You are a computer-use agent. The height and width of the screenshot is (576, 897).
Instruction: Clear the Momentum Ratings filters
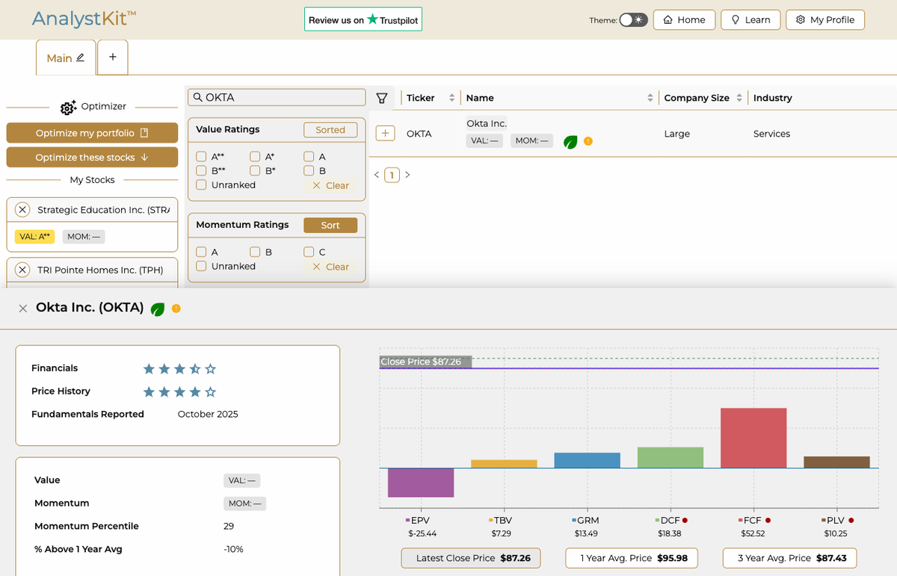[x=330, y=267]
